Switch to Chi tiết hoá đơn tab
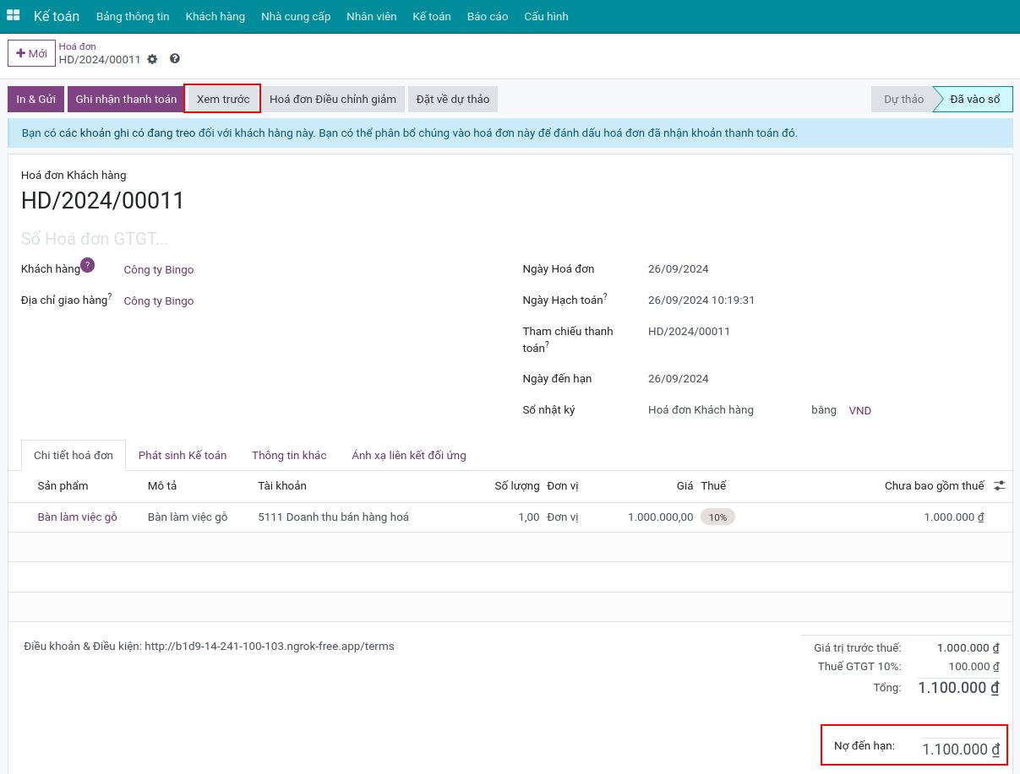This screenshot has height=774, width=1020. point(74,455)
